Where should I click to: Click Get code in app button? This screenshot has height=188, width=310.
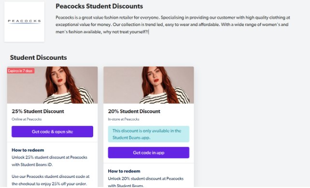click(x=148, y=152)
